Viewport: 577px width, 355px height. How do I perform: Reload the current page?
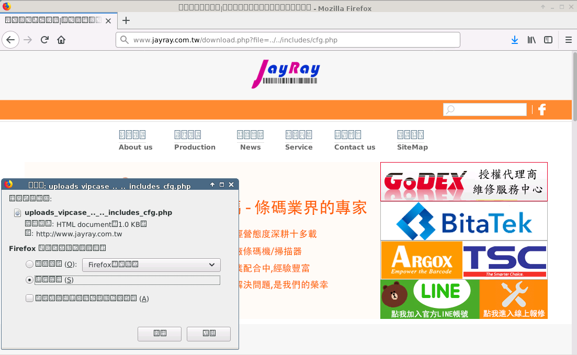44,40
